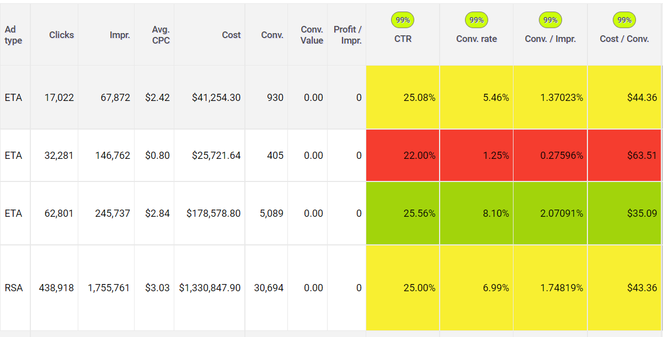The width and height of the screenshot is (663, 337).
Task: Click the RSA ad type cell
Action: pyautogui.click(x=14, y=288)
